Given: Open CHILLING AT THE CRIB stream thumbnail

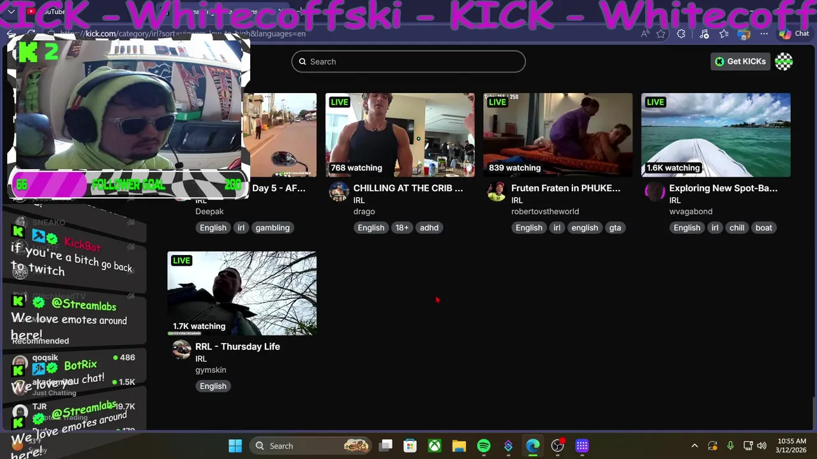Looking at the screenshot, I should coord(400,135).
